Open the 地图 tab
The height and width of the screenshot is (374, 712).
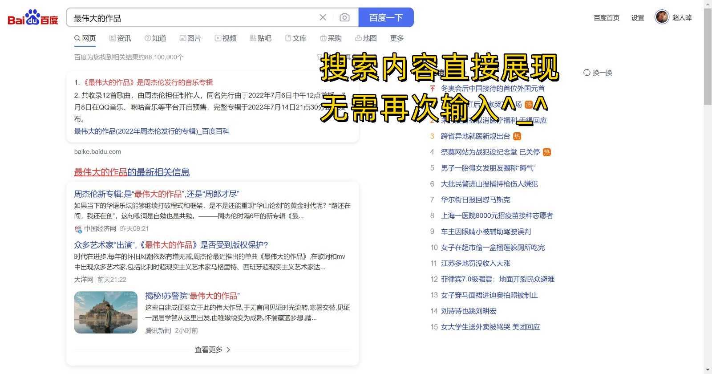pos(366,38)
